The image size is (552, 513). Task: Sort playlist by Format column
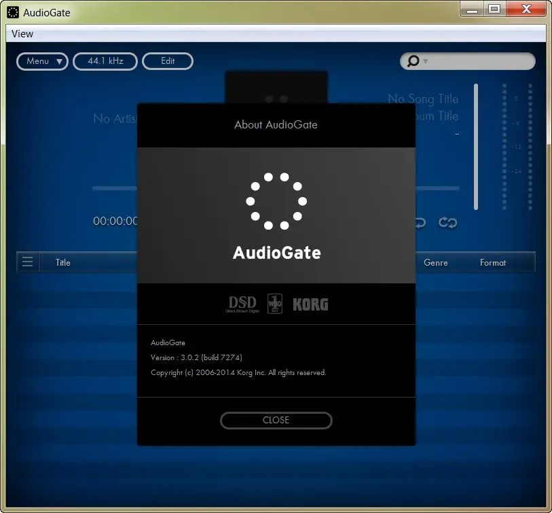(492, 262)
